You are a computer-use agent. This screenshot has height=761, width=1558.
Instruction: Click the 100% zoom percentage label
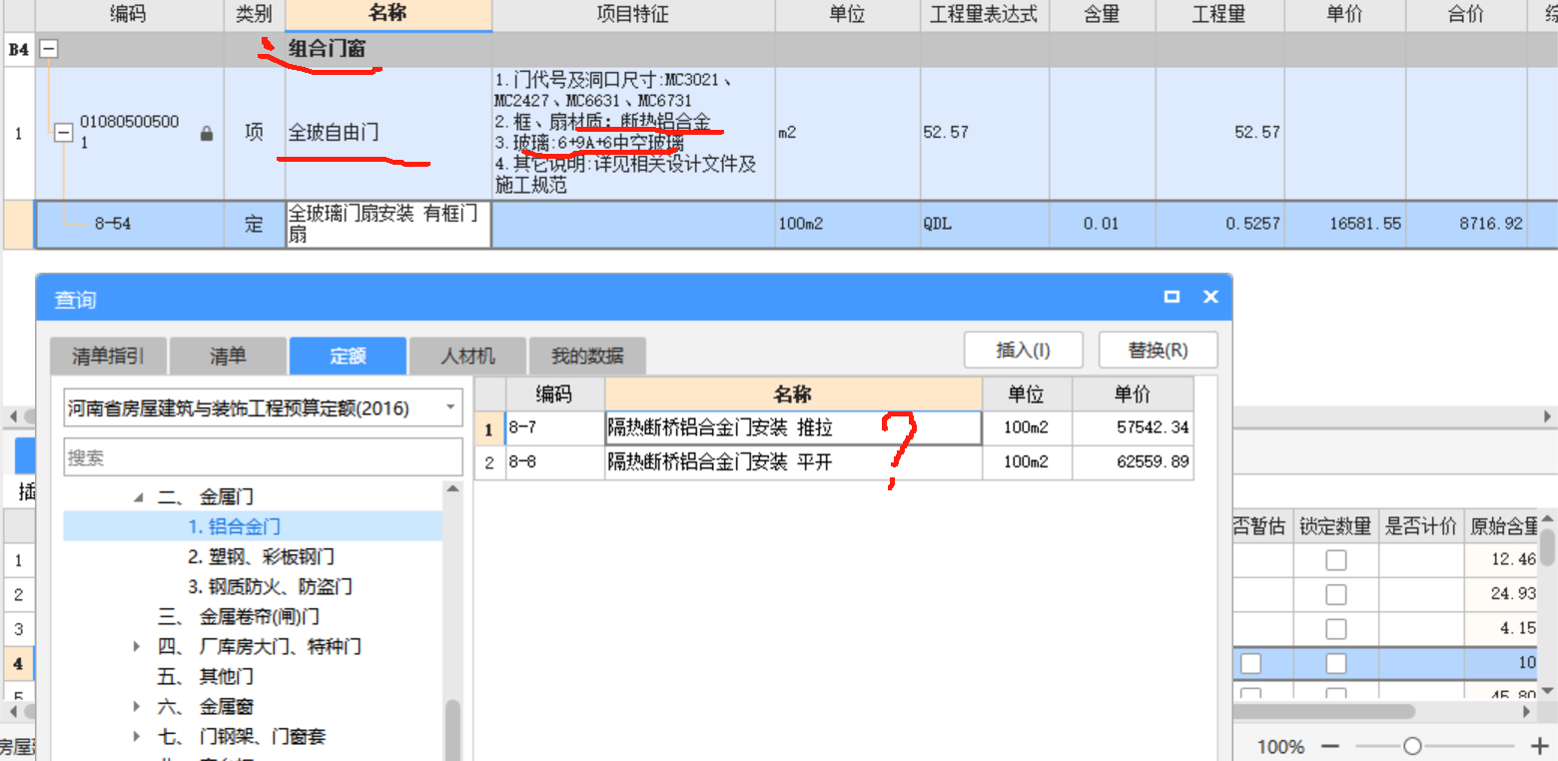(x=1280, y=747)
